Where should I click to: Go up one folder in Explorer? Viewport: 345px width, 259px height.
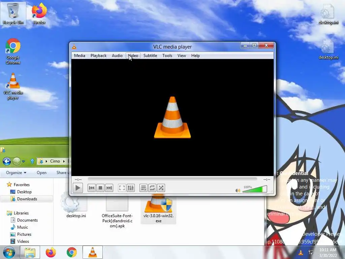pyautogui.click(x=32, y=162)
